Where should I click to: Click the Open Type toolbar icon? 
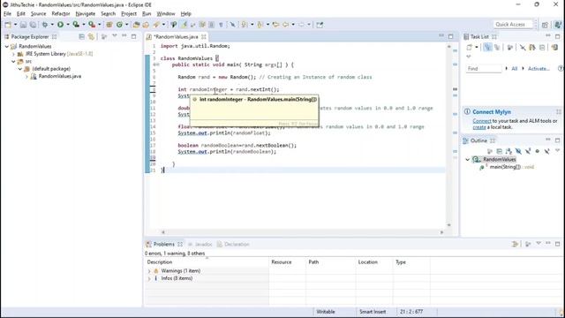click(136, 25)
